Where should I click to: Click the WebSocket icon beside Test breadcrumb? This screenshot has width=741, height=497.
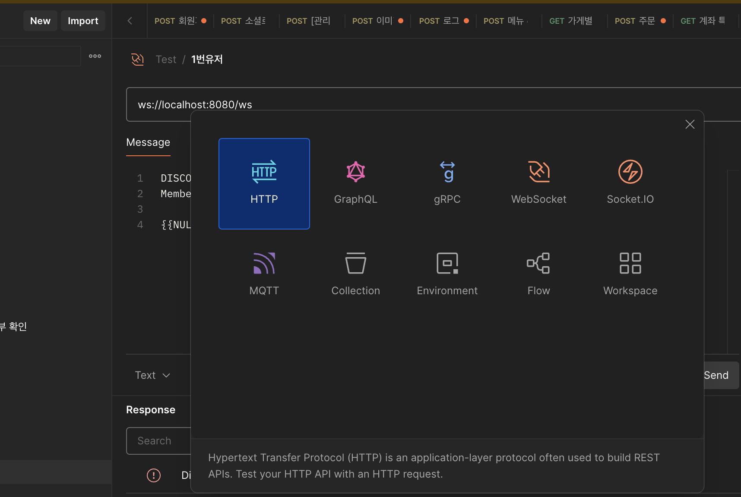click(137, 59)
